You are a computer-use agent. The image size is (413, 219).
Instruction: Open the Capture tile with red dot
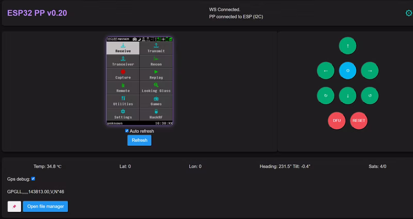[123, 74]
